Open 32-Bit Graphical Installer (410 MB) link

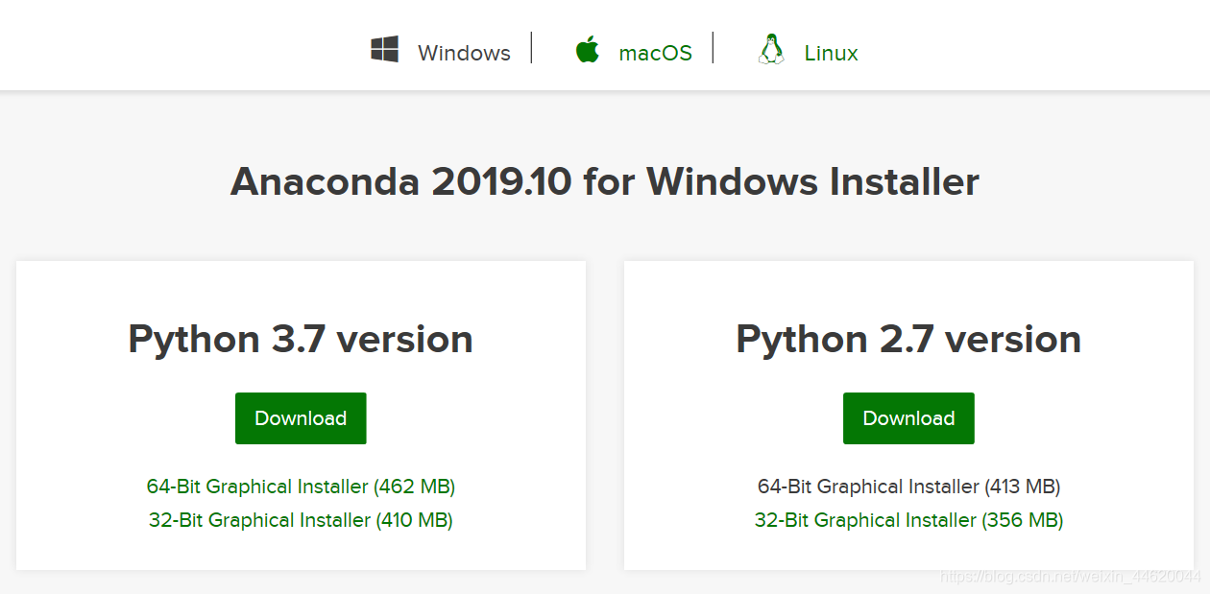point(301,520)
